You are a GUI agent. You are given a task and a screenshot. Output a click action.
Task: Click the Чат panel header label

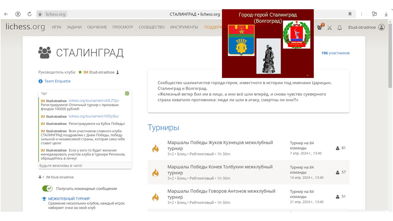[44, 93]
